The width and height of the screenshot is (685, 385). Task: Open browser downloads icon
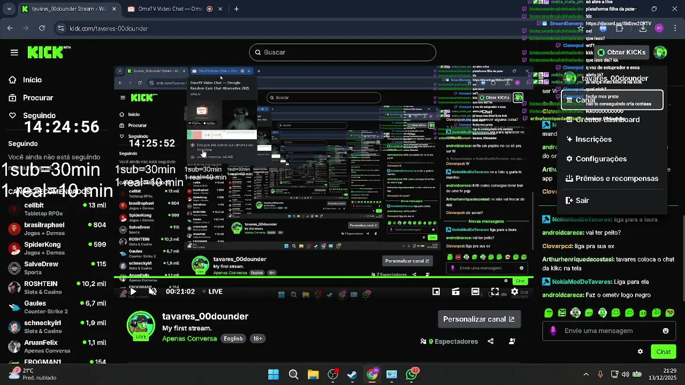pyautogui.click(x=643, y=28)
